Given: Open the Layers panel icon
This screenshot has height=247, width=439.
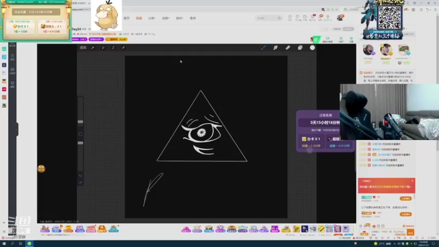Looking at the screenshot, I should coord(300,48).
